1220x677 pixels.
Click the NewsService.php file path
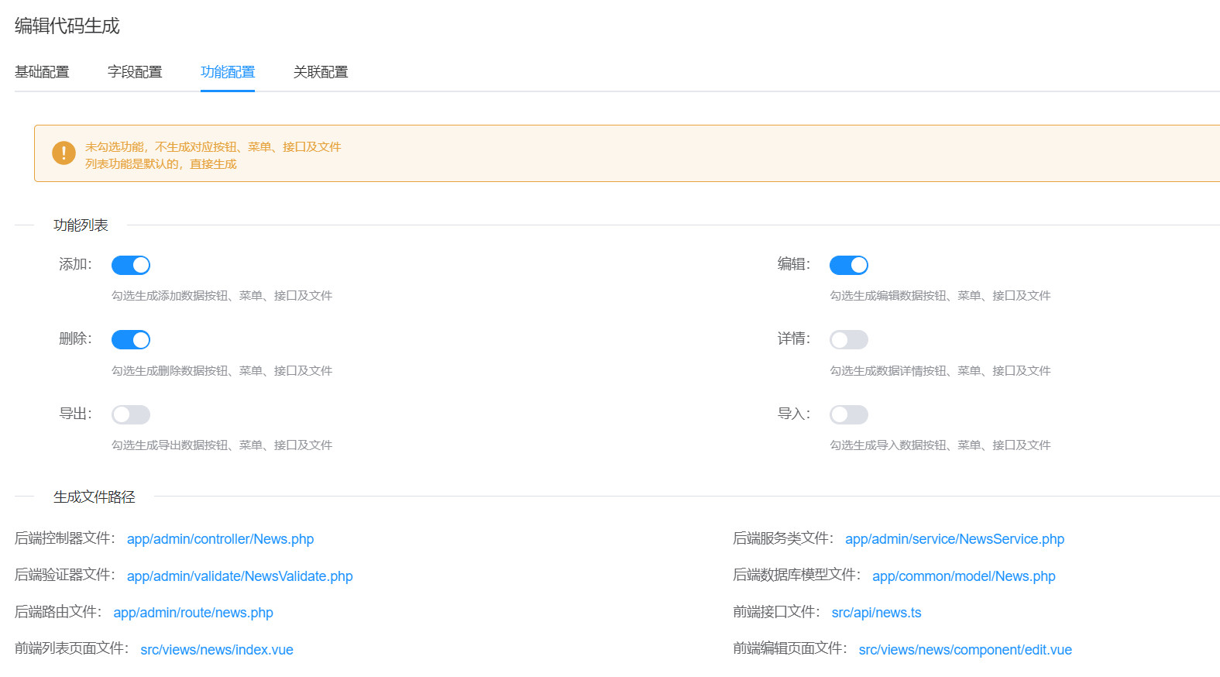[954, 539]
